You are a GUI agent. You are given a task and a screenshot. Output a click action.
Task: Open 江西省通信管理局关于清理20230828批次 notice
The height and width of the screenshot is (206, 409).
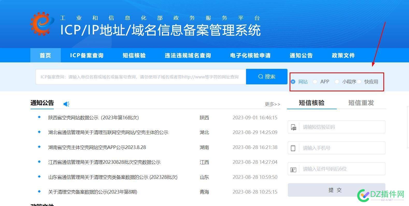[x=104, y=162]
